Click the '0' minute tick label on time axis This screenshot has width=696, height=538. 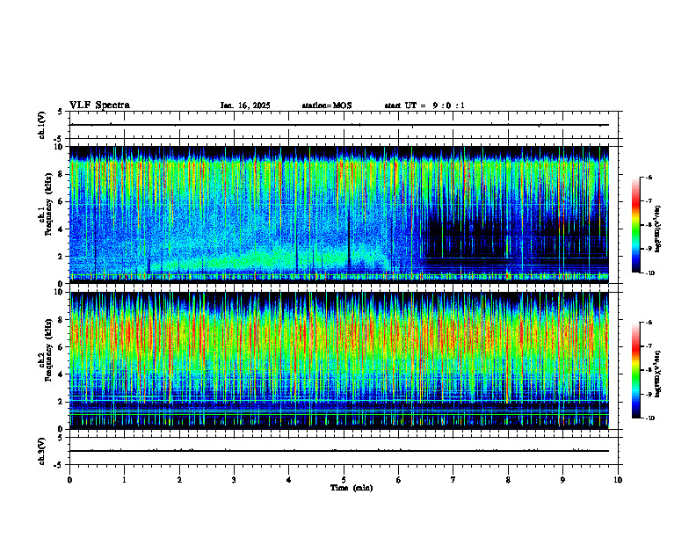[x=69, y=480]
